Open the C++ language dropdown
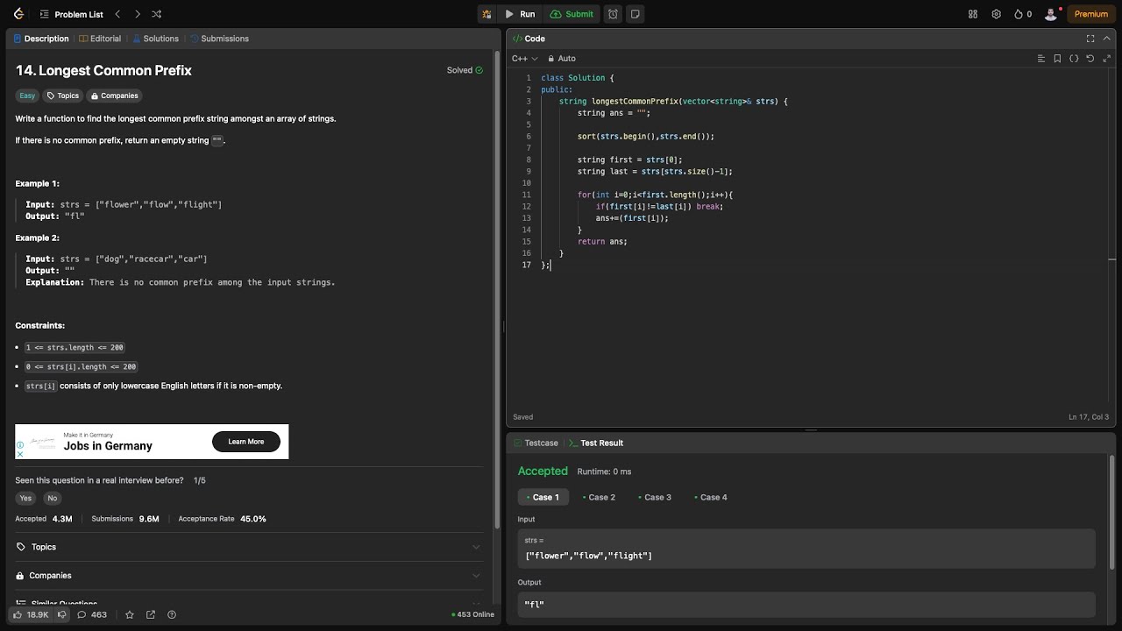Viewport: 1122px width, 631px height. 524,59
